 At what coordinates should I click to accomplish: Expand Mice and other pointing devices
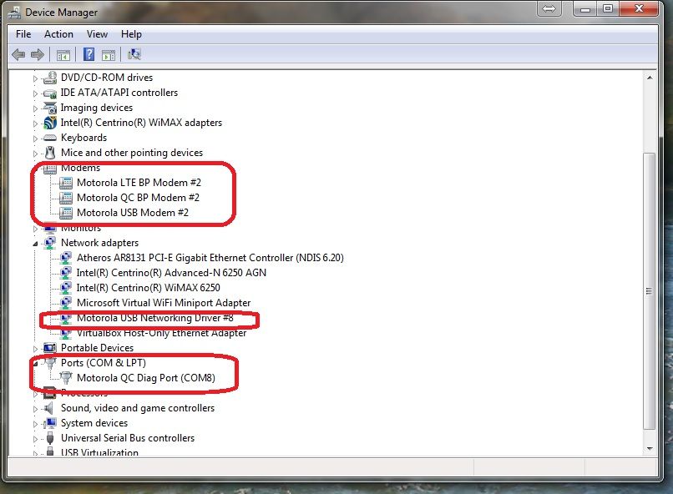pyautogui.click(x=35, y=154)
